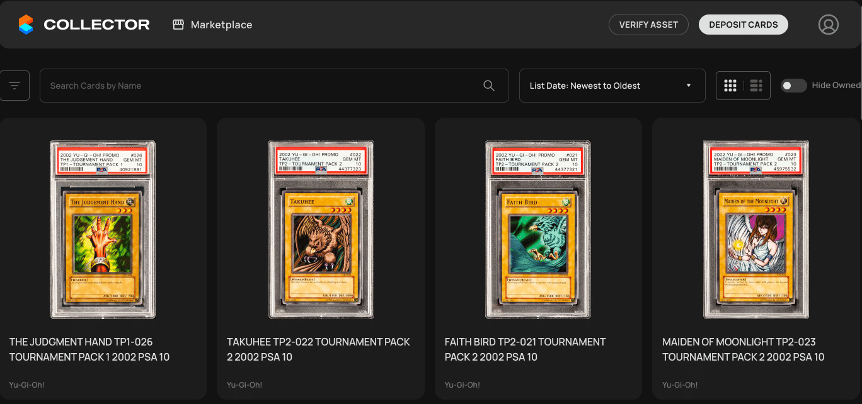This screenshot has width=862, height=404.
Task: Open Takuhee TP2-022 listing title
Action: (x=318, y=349)
